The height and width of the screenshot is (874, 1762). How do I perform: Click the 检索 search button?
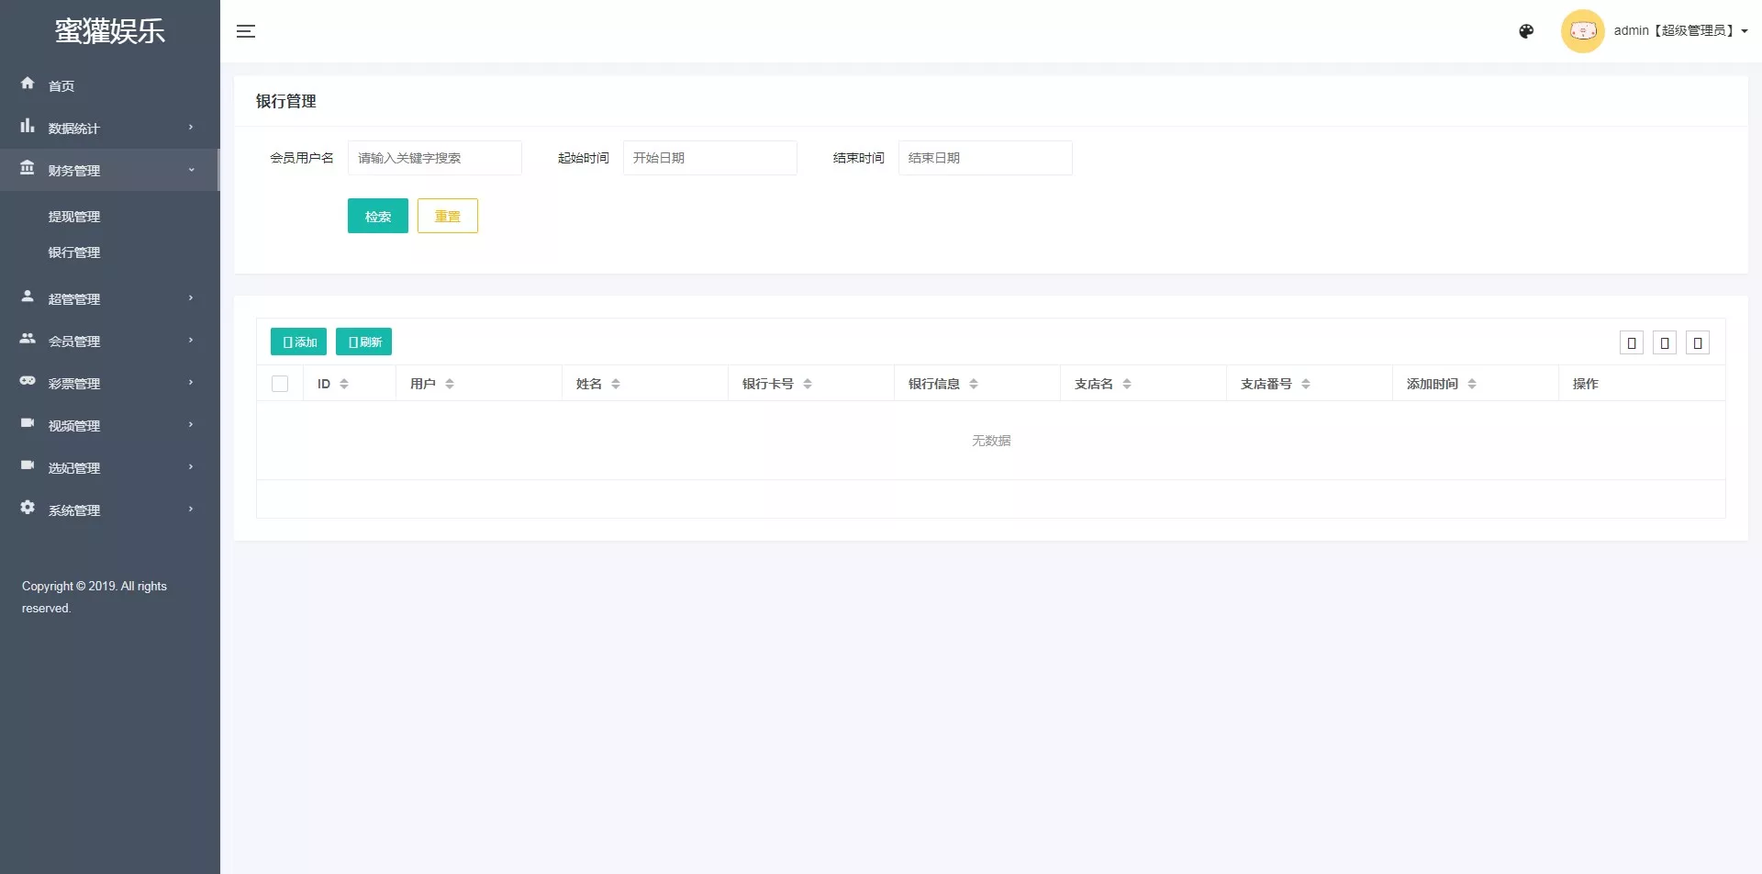(x=377, y=216)
